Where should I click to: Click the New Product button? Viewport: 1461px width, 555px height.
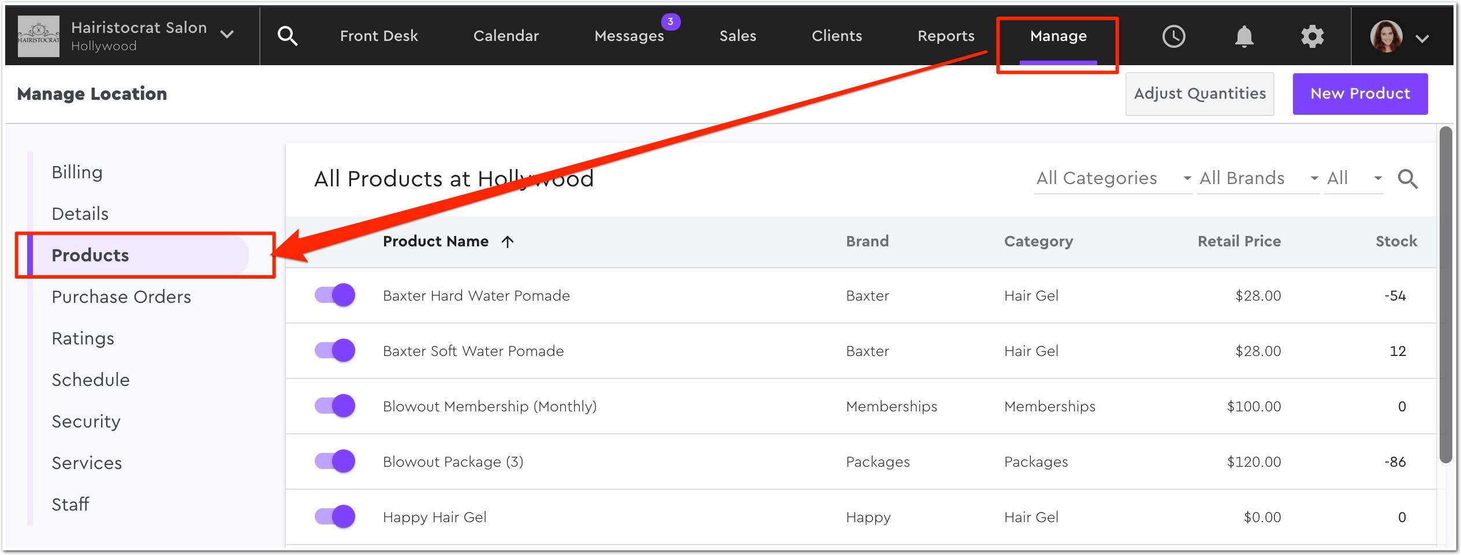click(x=1359, y=93)
